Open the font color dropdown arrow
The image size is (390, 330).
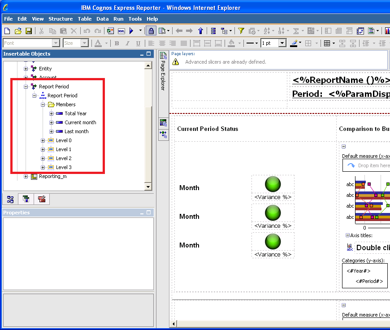106,43
